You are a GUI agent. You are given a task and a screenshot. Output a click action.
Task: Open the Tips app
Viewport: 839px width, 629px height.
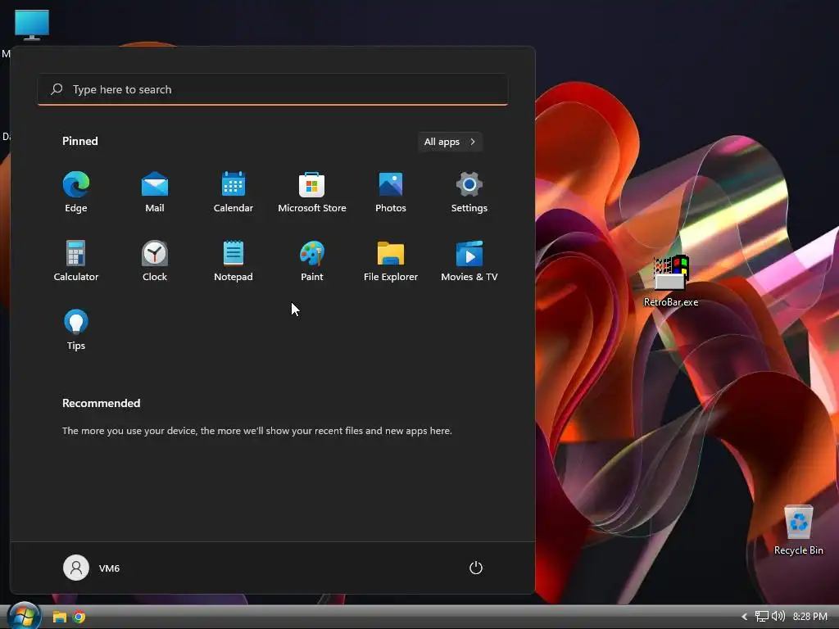point(76,330)
